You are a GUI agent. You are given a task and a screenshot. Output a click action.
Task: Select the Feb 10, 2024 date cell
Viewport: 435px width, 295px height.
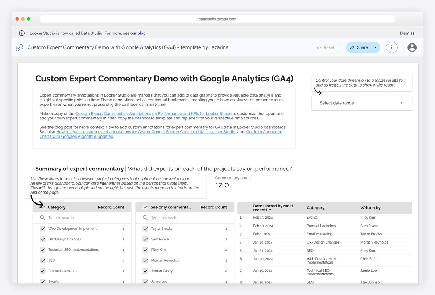(263, 226)
